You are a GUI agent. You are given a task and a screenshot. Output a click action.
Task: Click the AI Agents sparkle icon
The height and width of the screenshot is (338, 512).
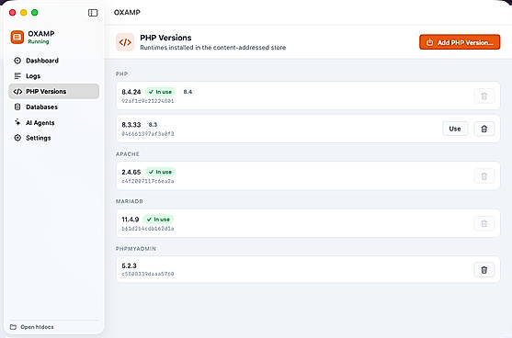(x=17, y=122)
